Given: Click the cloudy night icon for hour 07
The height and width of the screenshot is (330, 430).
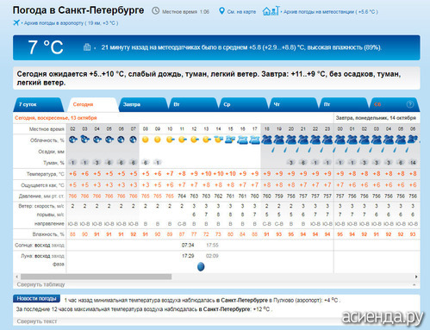Looking at the screenshot, I should pyautogui.click(x=133, y=140).
